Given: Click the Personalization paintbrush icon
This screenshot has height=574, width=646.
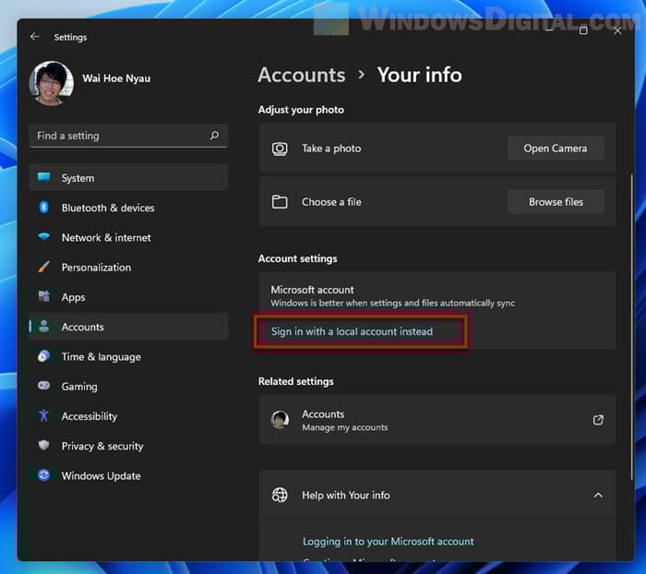Looking at the screenshot, I should (43, 267).
